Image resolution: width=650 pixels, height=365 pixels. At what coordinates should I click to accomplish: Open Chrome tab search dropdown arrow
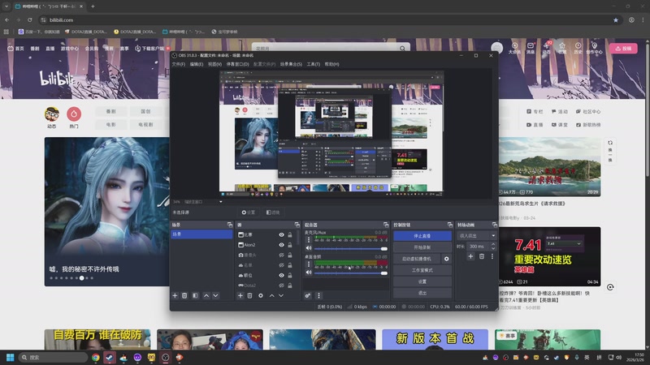pos(6,6)
